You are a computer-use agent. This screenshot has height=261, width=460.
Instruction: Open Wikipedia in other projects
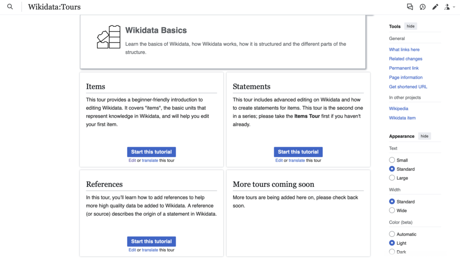pos(398,109)
